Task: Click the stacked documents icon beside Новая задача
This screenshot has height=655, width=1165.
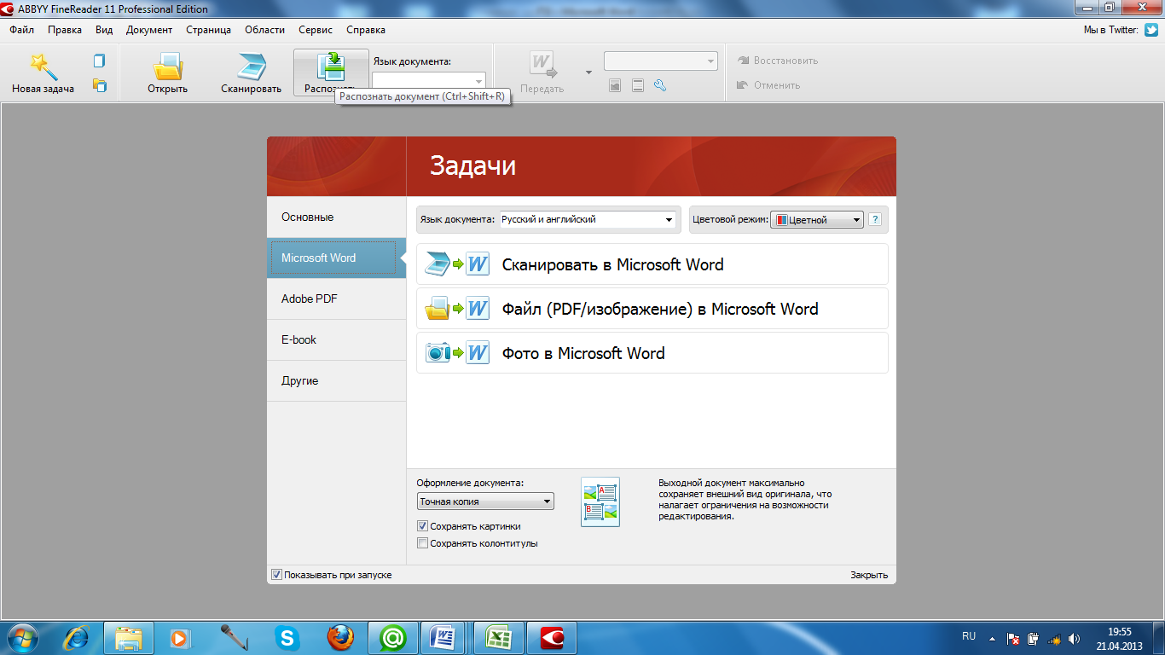Action: (100, 85)
